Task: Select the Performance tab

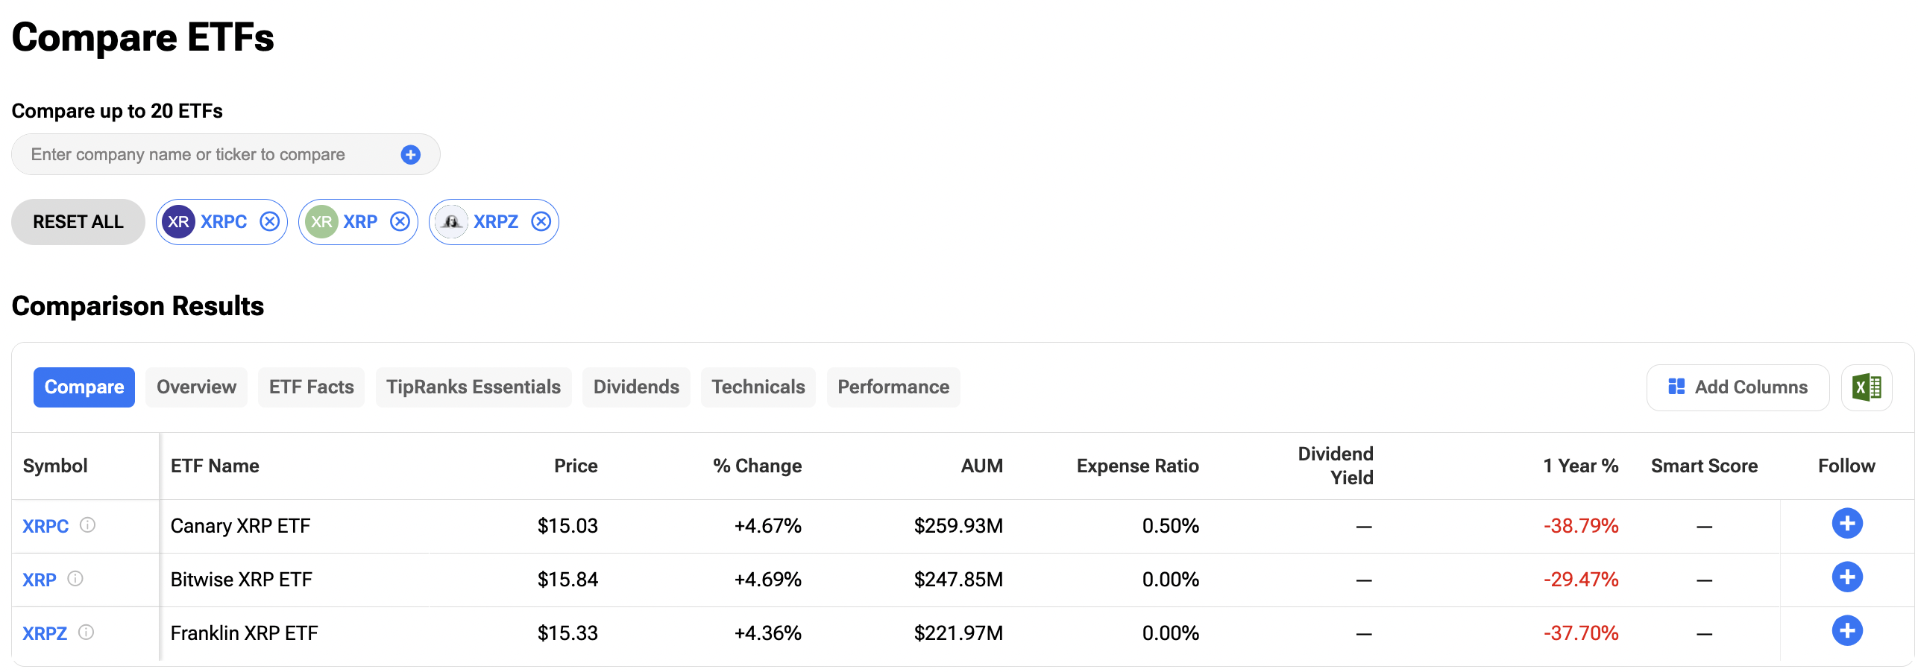Action: [x=893, y=387]
